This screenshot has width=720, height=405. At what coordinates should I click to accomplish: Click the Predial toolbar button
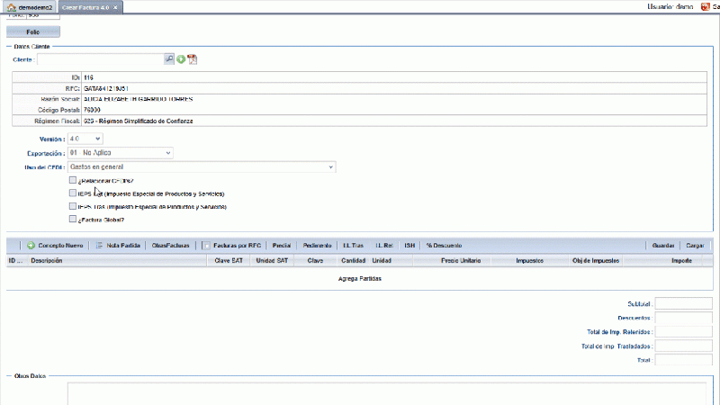(282, 245)
